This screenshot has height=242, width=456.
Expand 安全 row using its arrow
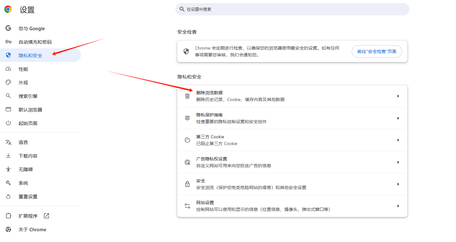point(398,184)
